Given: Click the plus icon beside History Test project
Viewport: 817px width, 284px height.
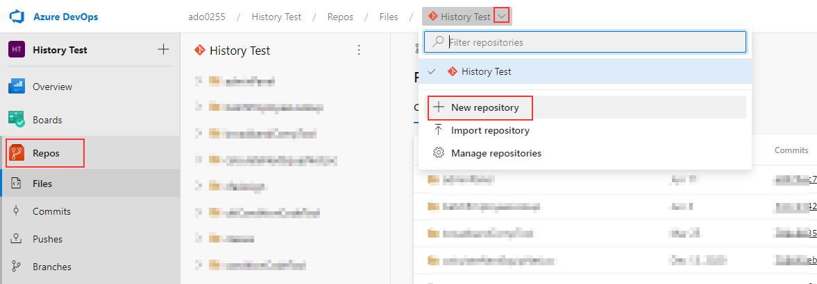Looking at the screenshot, I should coord(163,49).
